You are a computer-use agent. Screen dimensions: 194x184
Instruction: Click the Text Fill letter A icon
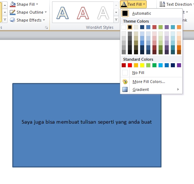124,4
